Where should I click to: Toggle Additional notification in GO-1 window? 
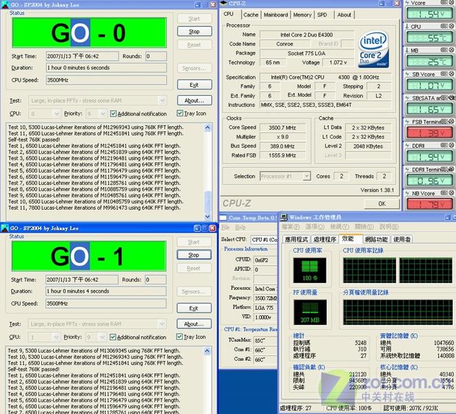(x=113, y=337)
